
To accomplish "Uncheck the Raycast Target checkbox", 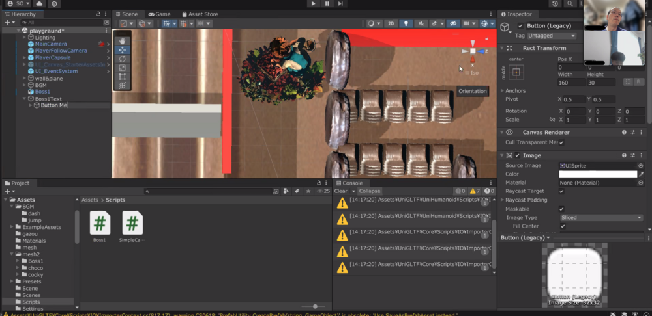I will (561, 192).
